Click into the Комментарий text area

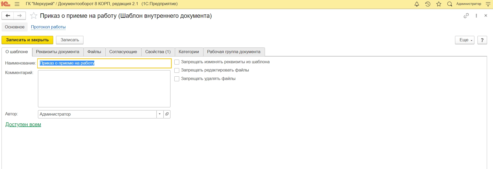(x=104, y=89)
